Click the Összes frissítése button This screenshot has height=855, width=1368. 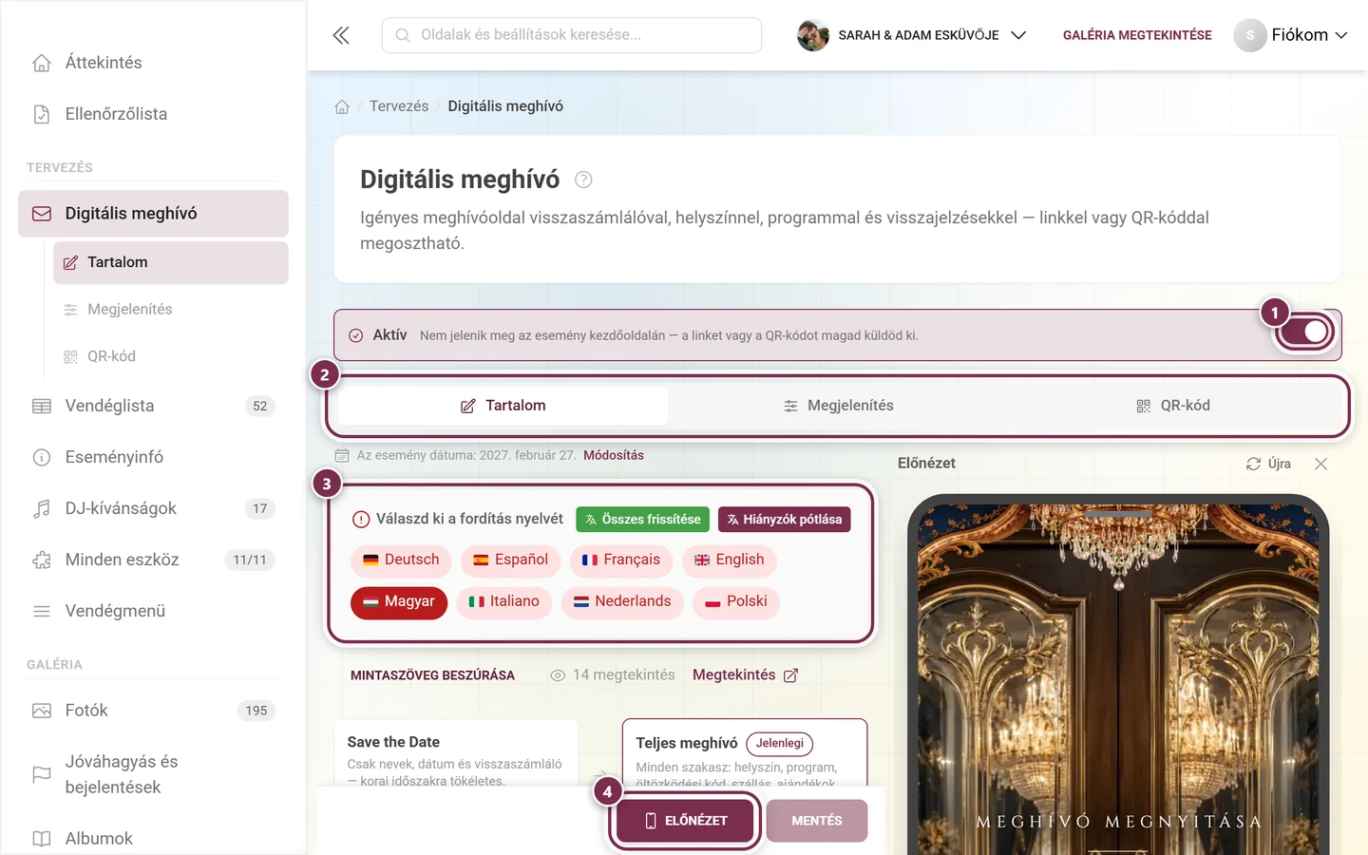click(x=642, y=520)
